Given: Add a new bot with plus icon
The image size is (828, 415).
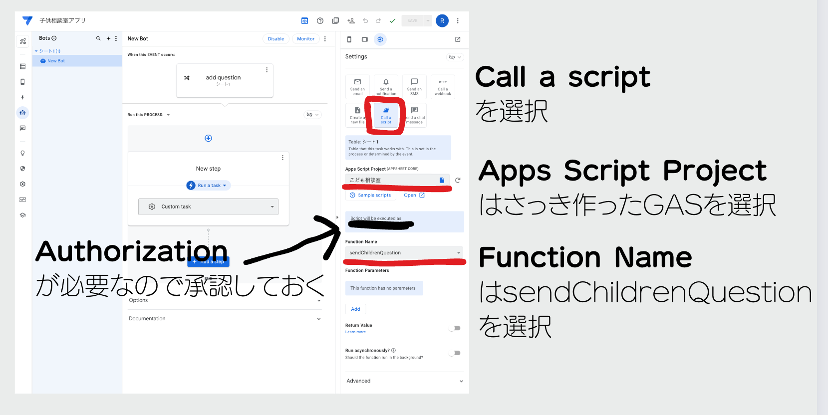Looking at the screenshot, I should [108, 38].
